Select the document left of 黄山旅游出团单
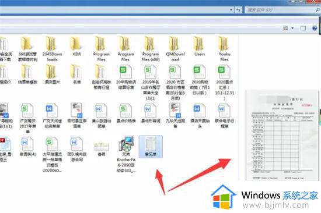Screen dimensions: 321x213 coord(76,116)
